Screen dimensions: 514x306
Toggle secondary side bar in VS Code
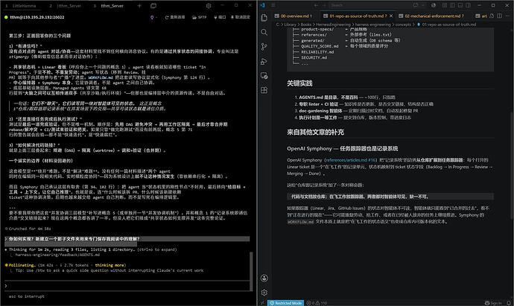pos(468,5)
